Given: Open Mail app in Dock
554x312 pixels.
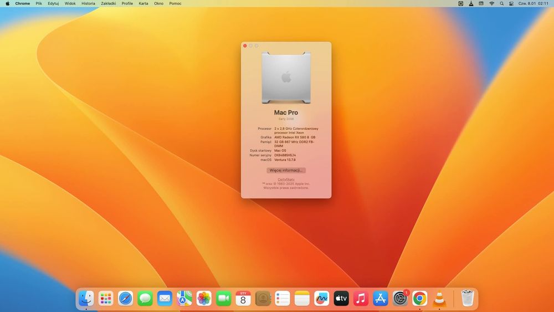Looking at the screenshot, I should pos(165,299).
